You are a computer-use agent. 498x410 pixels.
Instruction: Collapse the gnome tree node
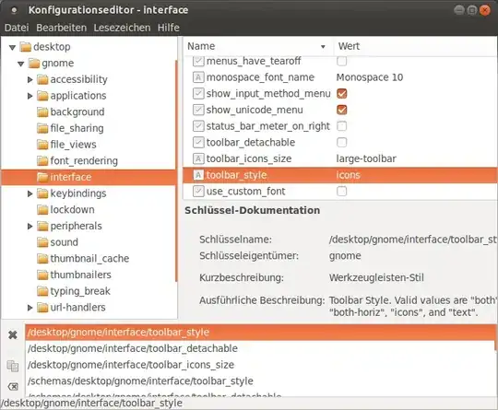pos(21,64)
